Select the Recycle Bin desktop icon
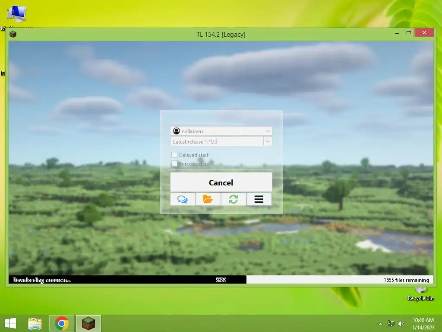442x332 pixels. click(x=420, y=294)
